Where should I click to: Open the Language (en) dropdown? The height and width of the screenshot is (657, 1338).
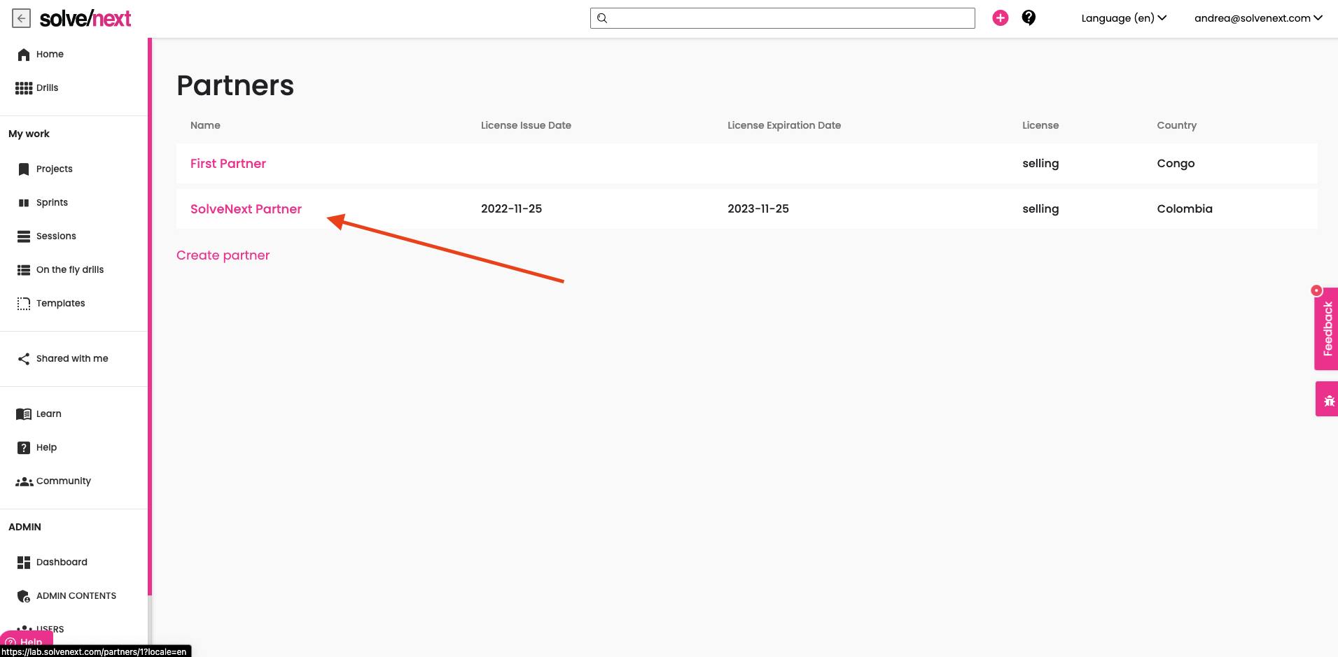(1124, 18)
